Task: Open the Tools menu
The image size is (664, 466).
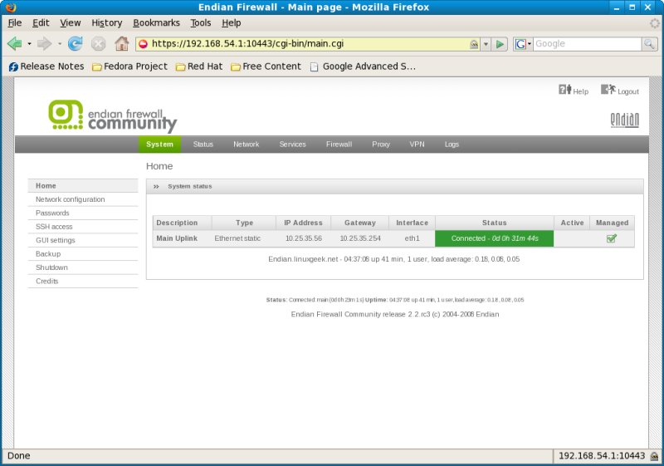Action: (x=201, y=23)
